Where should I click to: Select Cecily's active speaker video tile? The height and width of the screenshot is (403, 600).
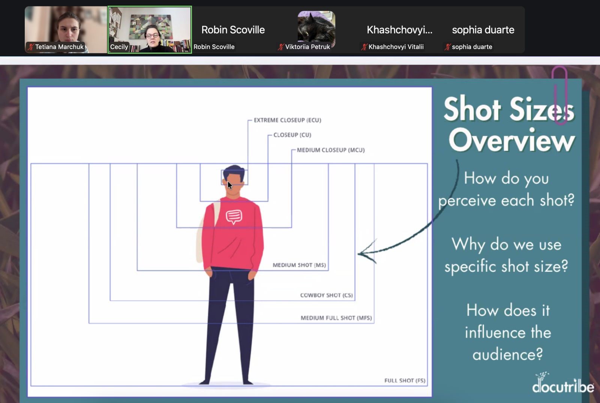150,30
